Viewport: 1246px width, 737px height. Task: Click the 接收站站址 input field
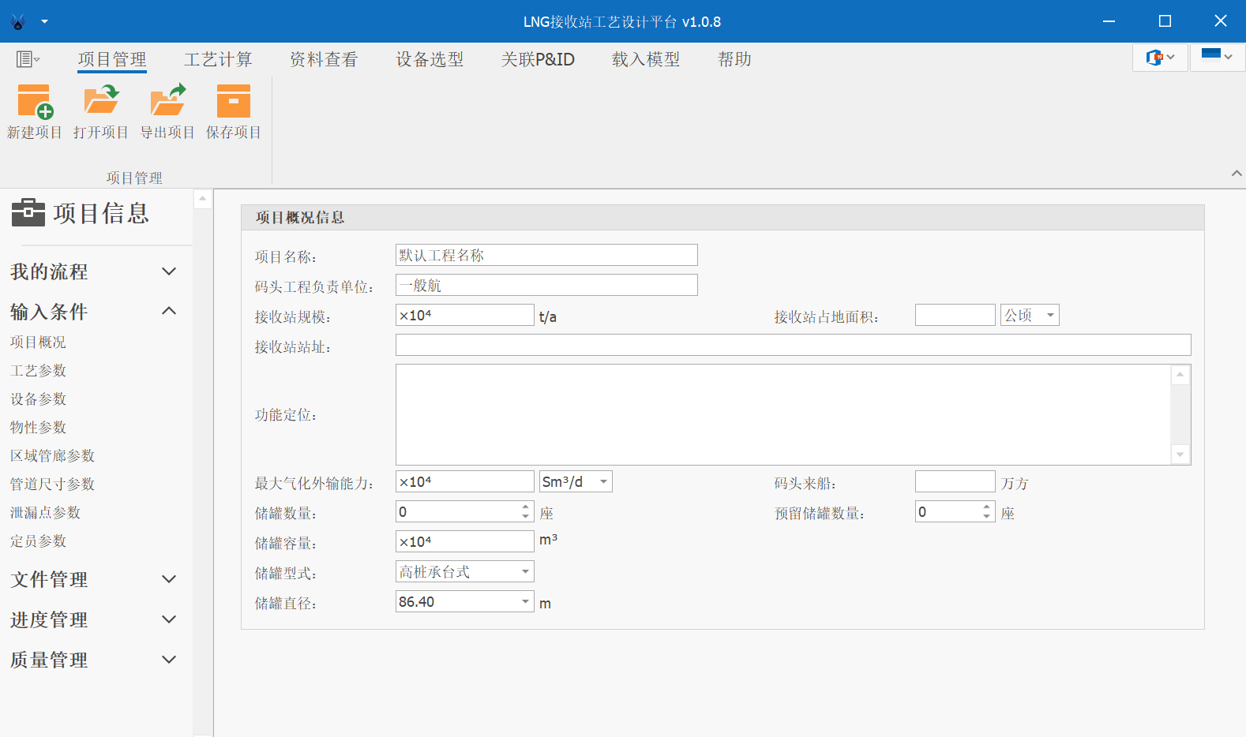tap(794, 345)
